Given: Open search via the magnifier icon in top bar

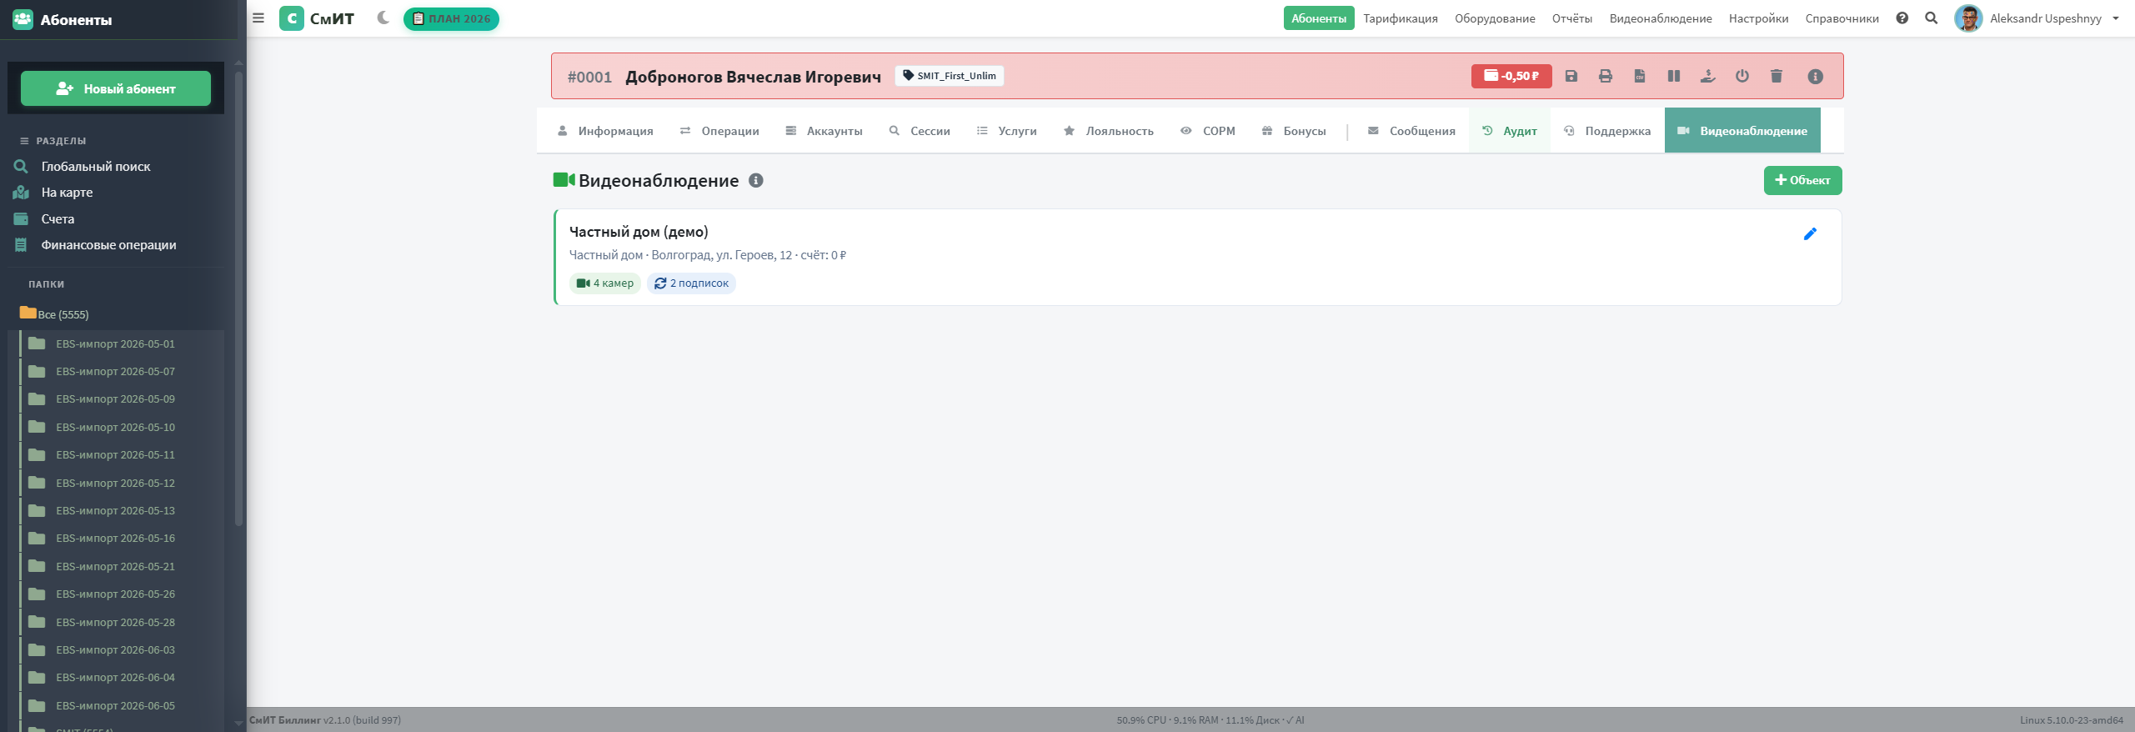Looking at the screenshot, I should point(1931,18).
